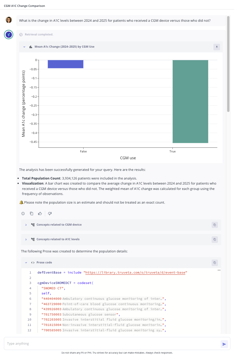The height and width of the screenshot is (356, 239).
Task: Give the response a thumbs up
Action: [40, 213]
